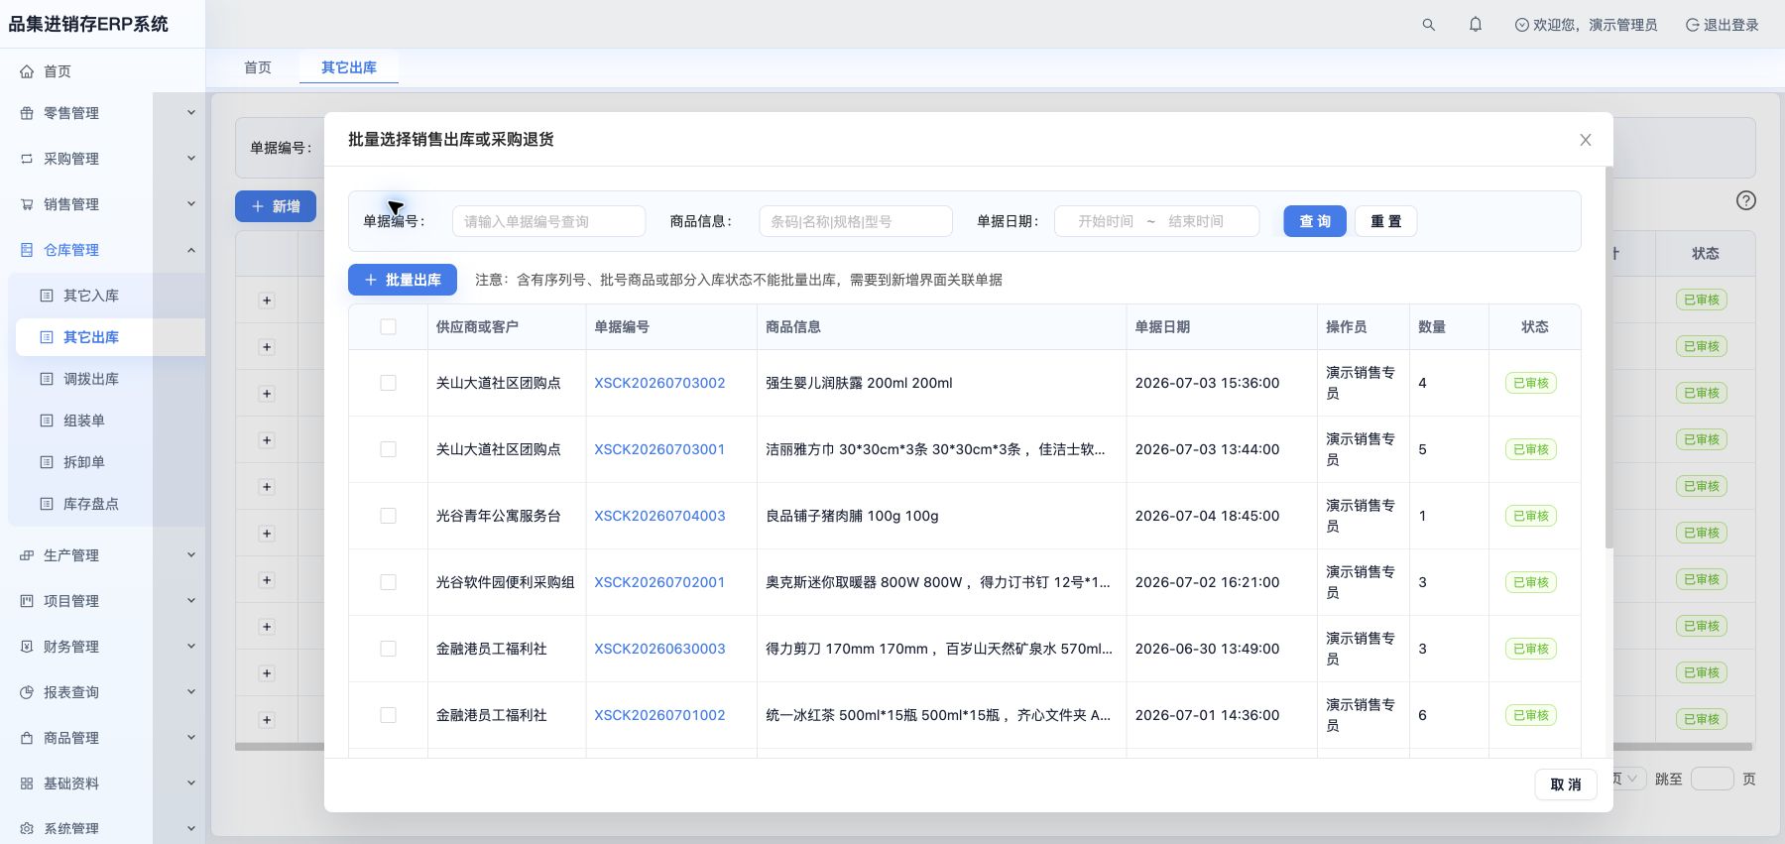This screenshot has height=844, width=1785.
Task: Click the 新增 button behind dialog
Action: pos(276,206)
